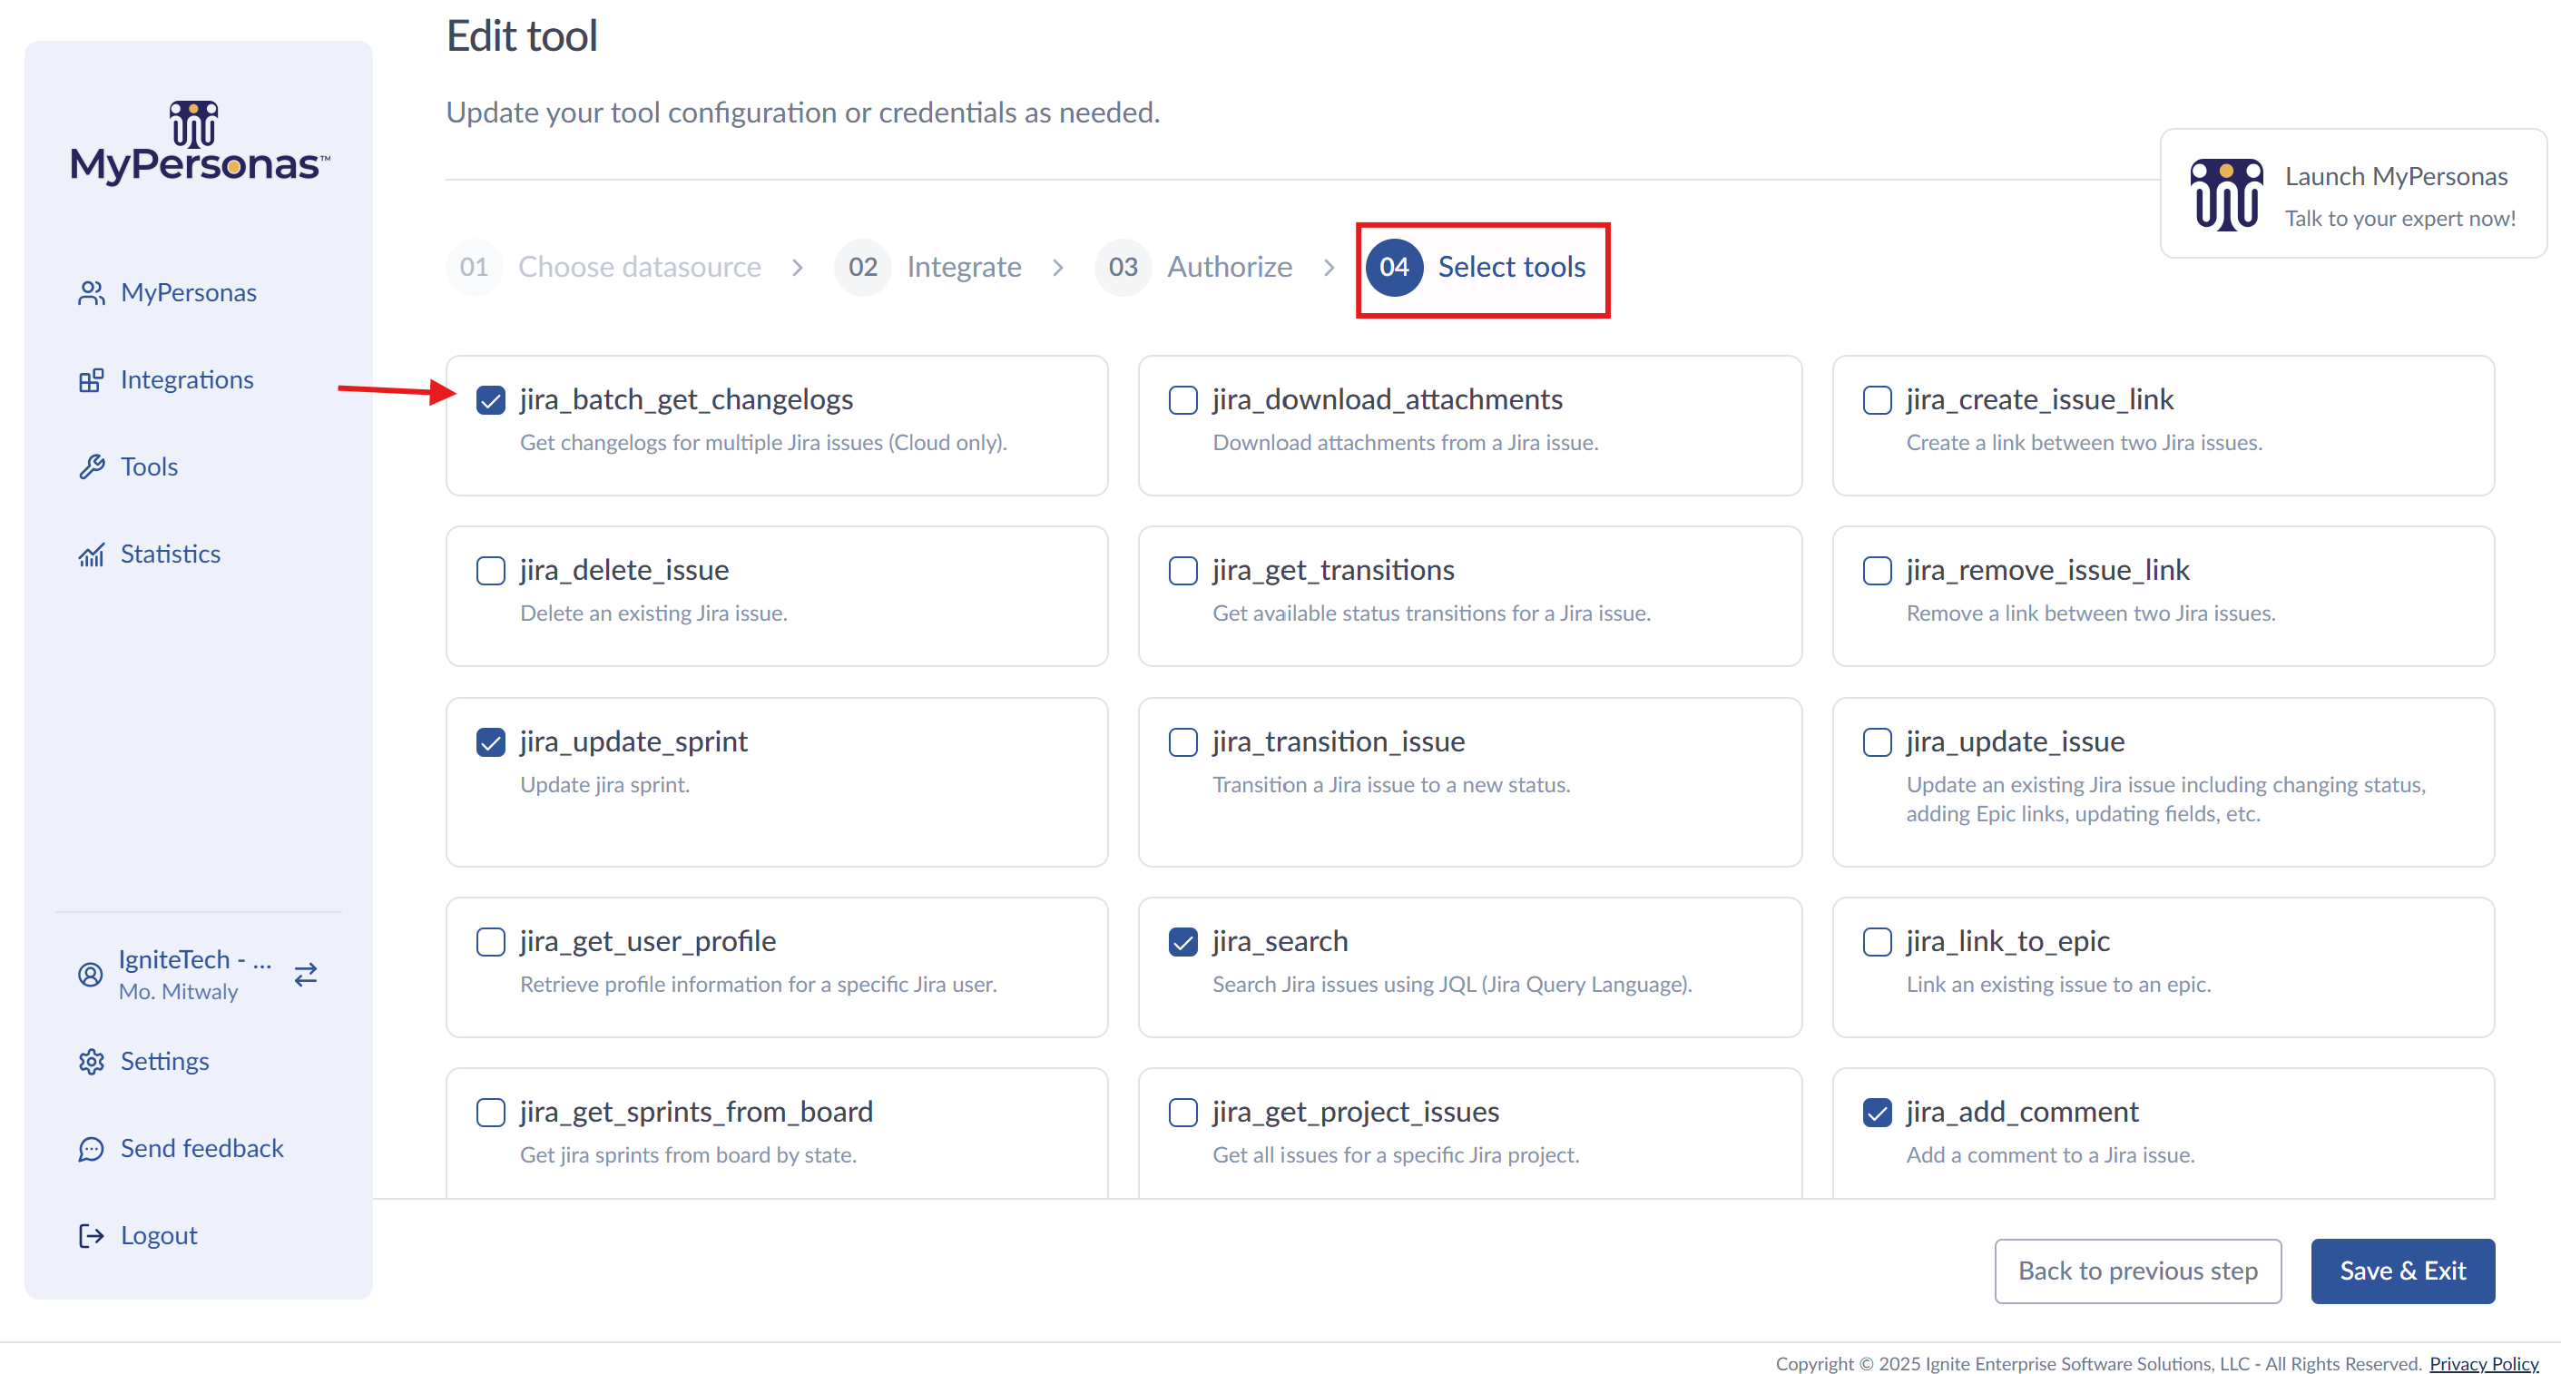Screen dimensions: 2561x1374
Task: Click 'Link an existing issue to an epic.' text
Action: [2058, 985]
